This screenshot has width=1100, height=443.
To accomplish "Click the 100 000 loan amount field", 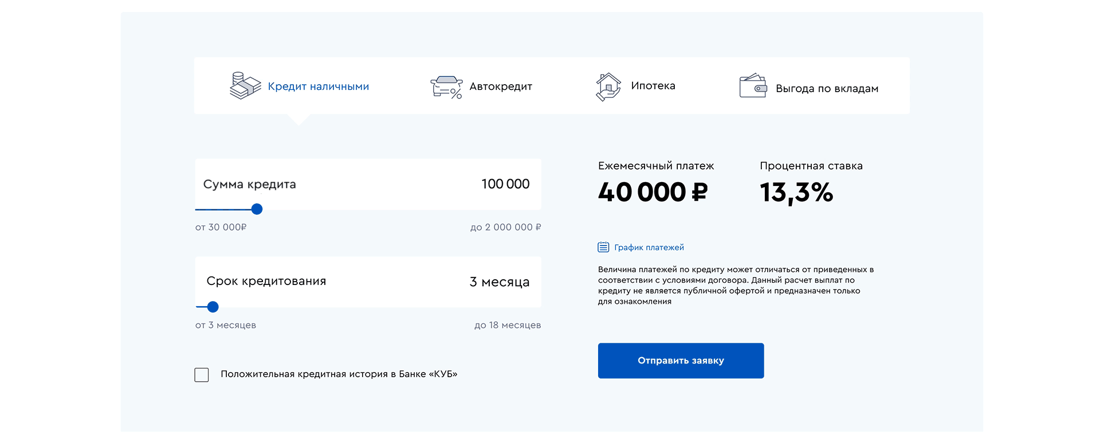I will pos(505,184).
